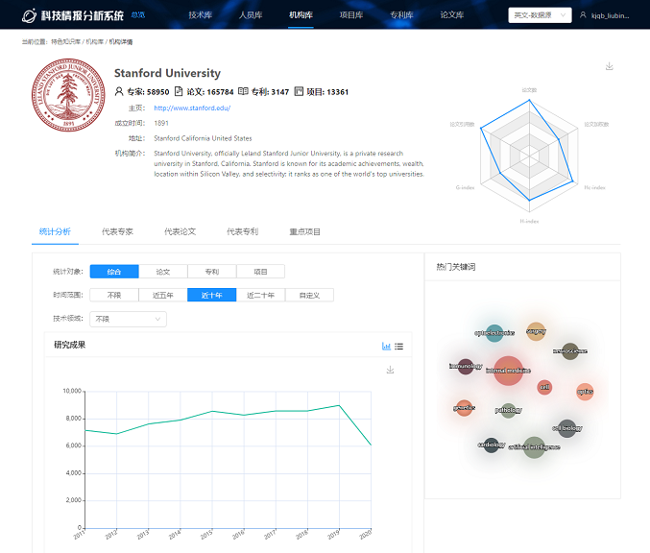
Task: Click the kjqb_liubin username
Action: (x=610, y=15)
